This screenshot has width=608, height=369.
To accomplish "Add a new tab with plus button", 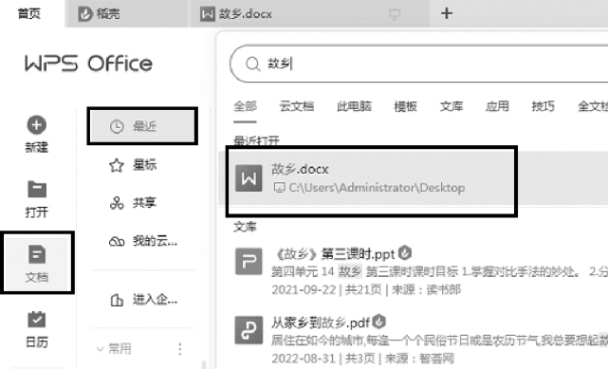I will click(447, 13).
